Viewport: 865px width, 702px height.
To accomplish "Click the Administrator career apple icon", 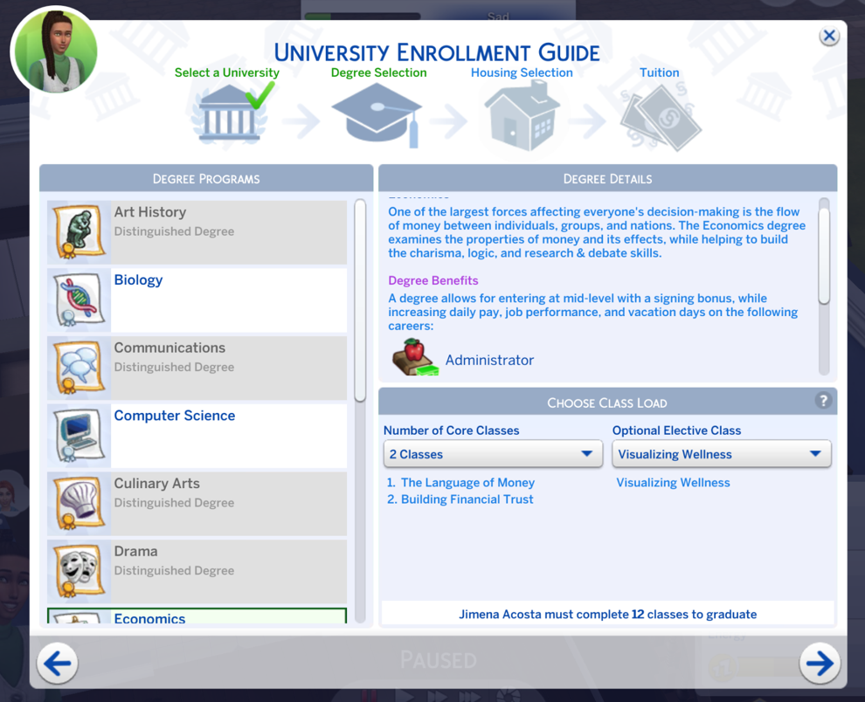I will [415, 357].
